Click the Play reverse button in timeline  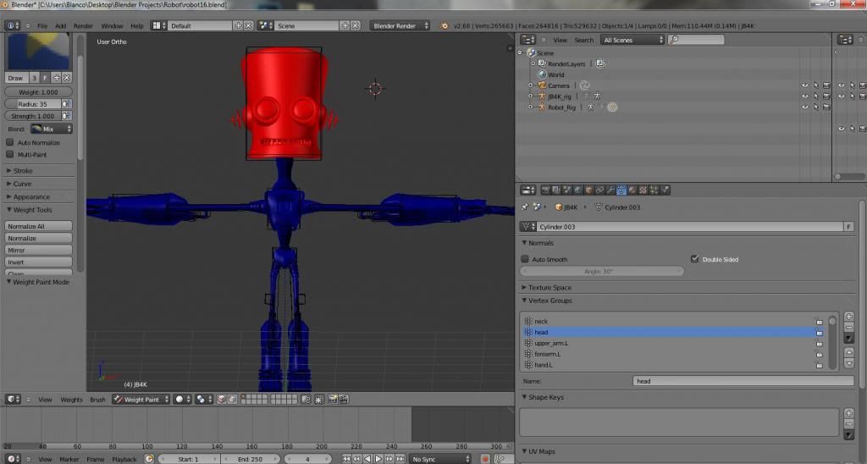(x=367, y=459)
